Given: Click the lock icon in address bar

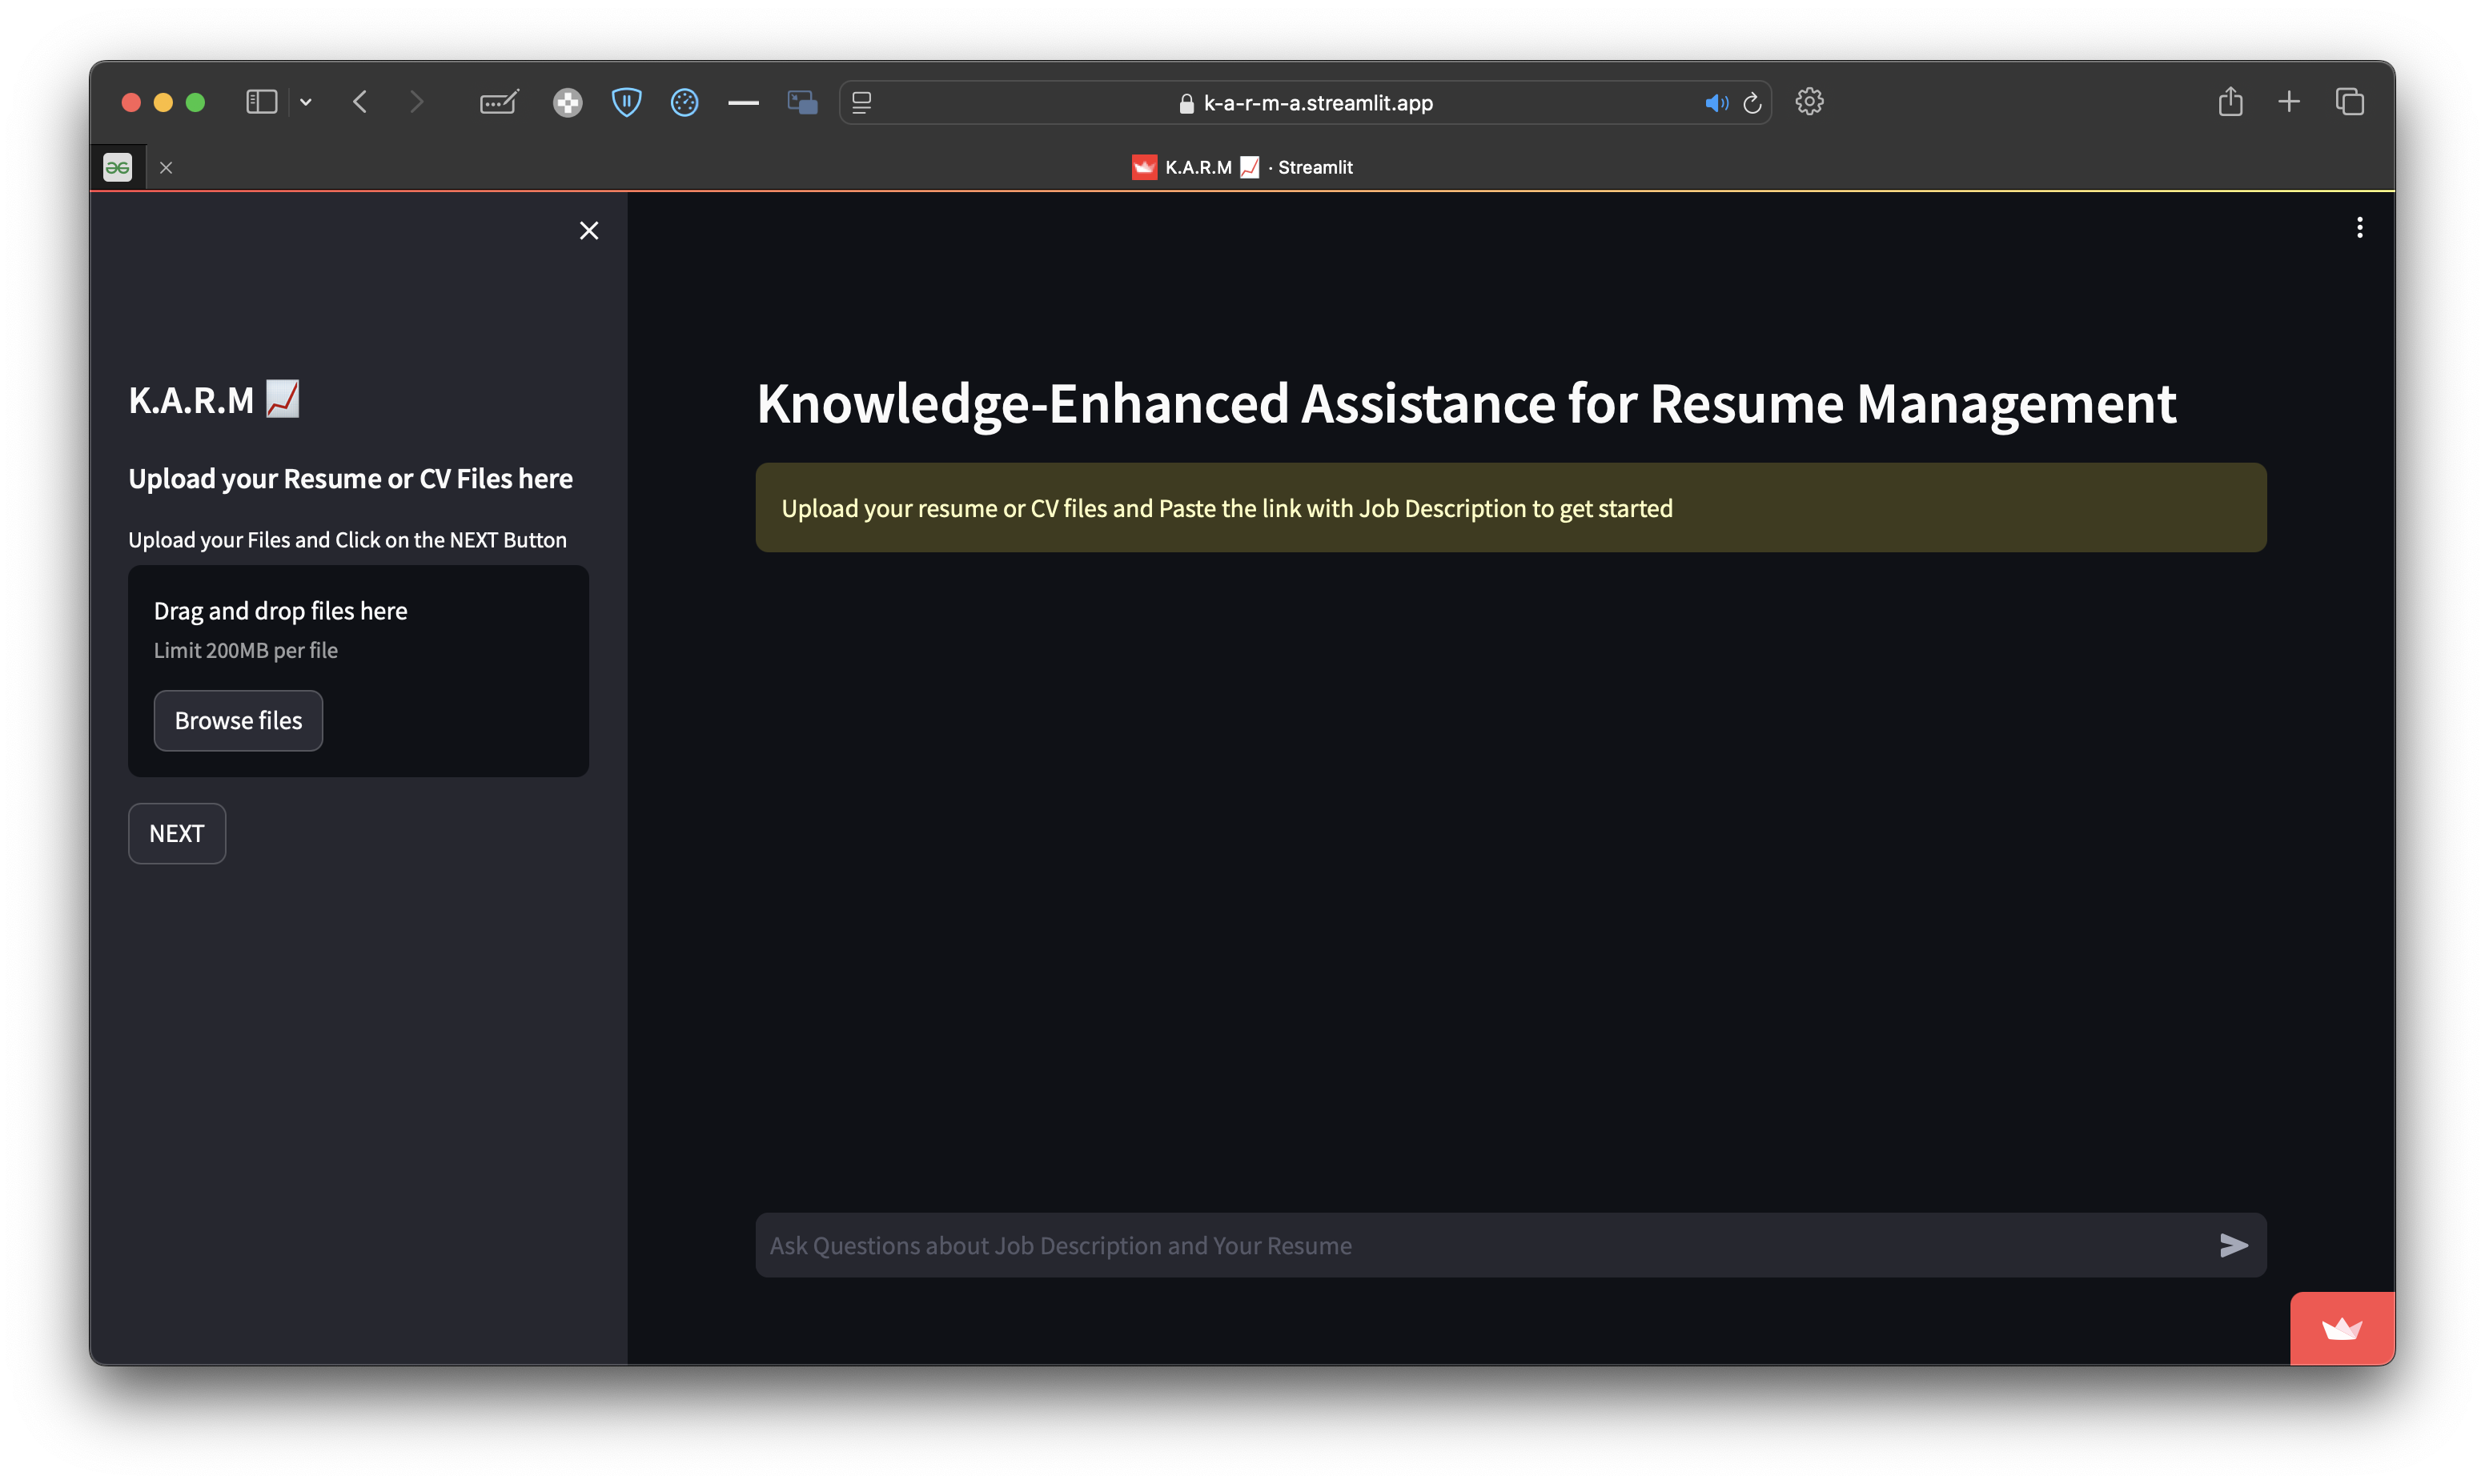Looking at the screenshot, I should (1186, 103).
